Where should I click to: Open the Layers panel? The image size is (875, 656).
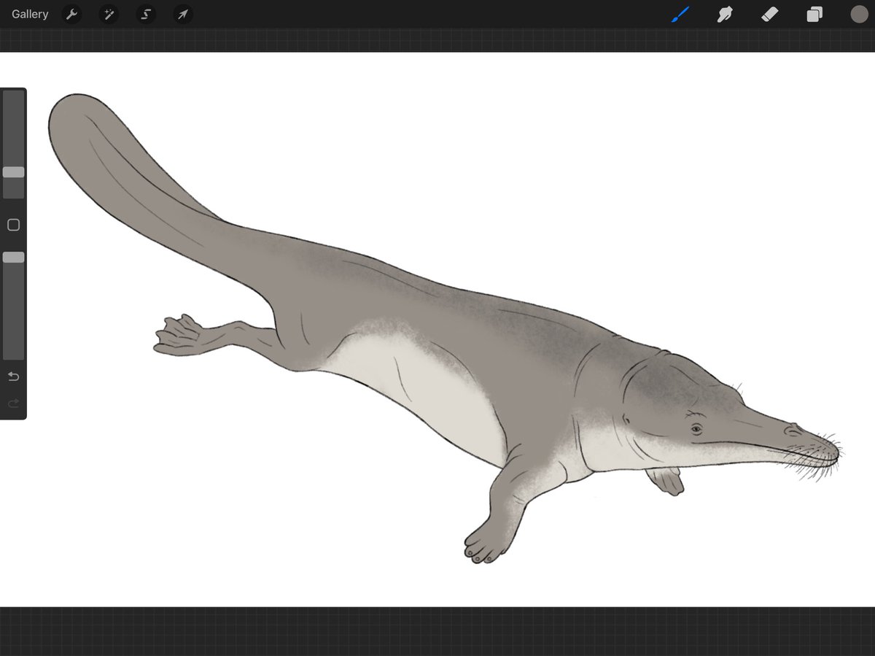coord(814,15)
